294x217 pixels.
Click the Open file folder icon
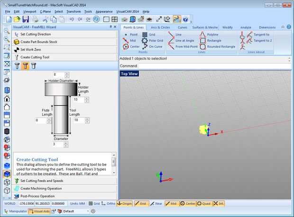17,19
